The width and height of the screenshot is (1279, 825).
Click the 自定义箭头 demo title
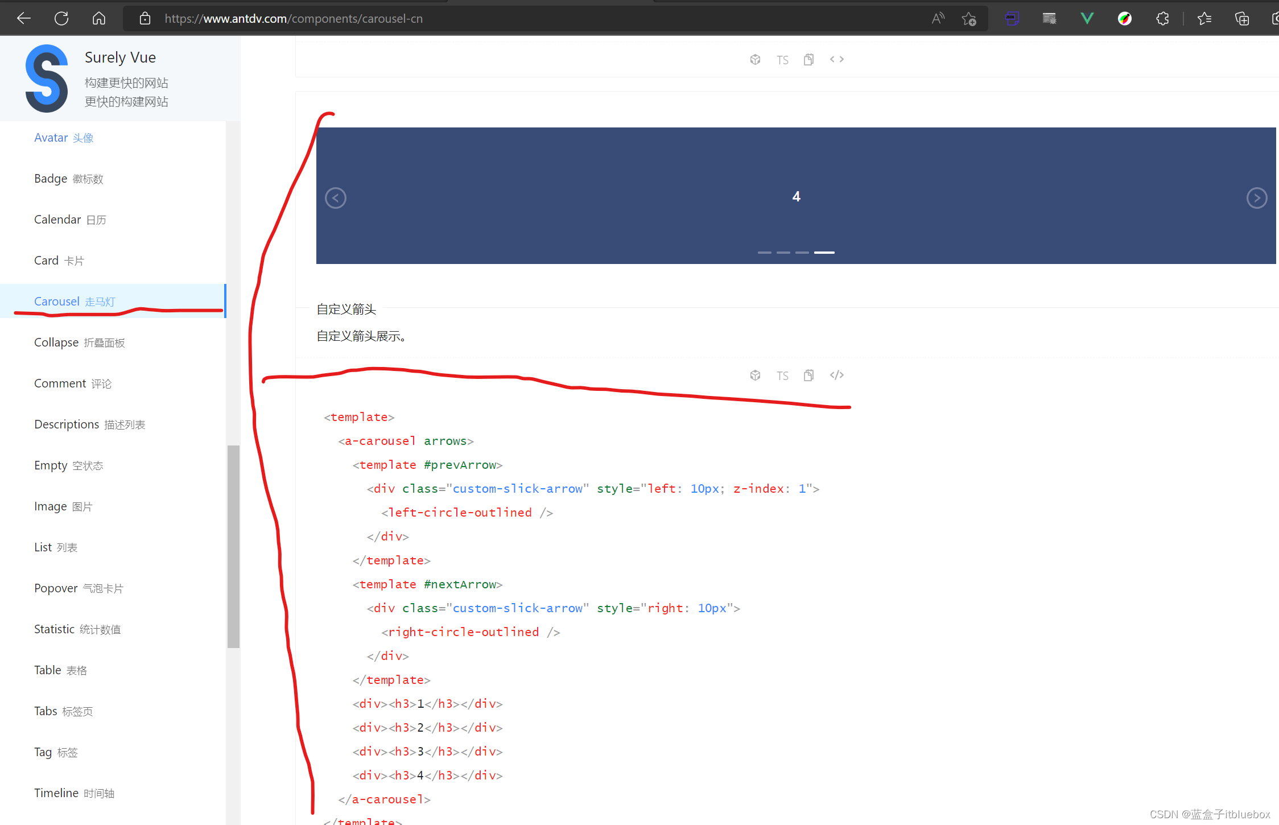[x=346, y=309]
